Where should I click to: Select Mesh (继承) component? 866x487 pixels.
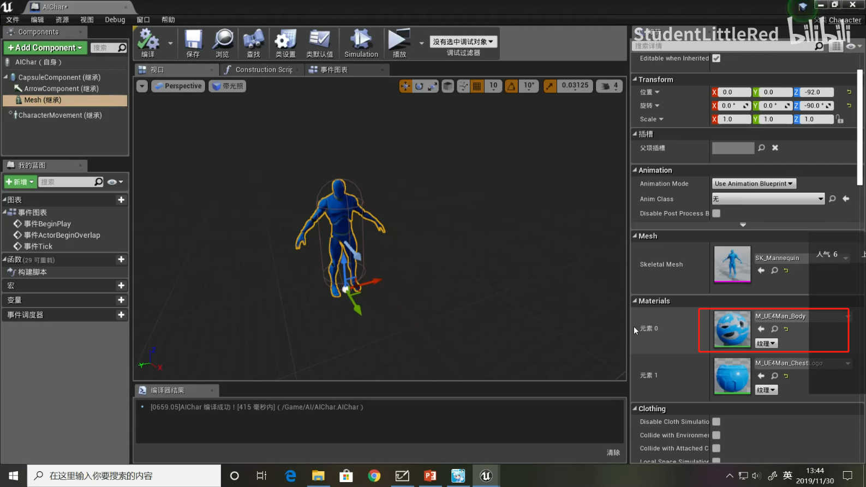point(65,100)
